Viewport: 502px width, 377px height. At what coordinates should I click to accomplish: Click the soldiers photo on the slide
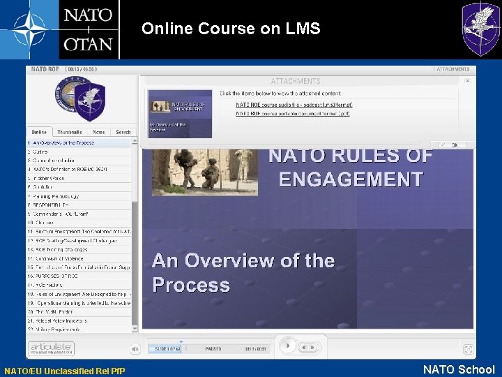[x=205, y=172]
